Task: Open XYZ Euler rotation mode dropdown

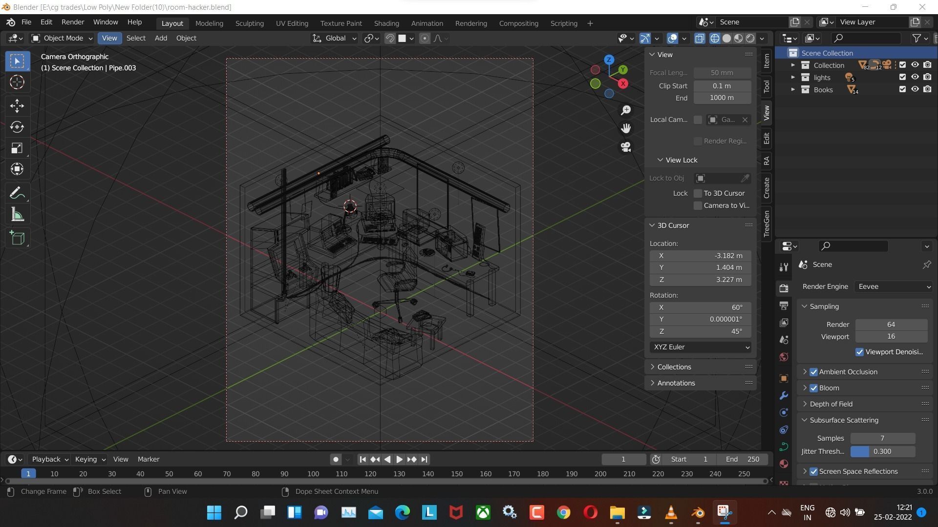Action: pos(701,347)
